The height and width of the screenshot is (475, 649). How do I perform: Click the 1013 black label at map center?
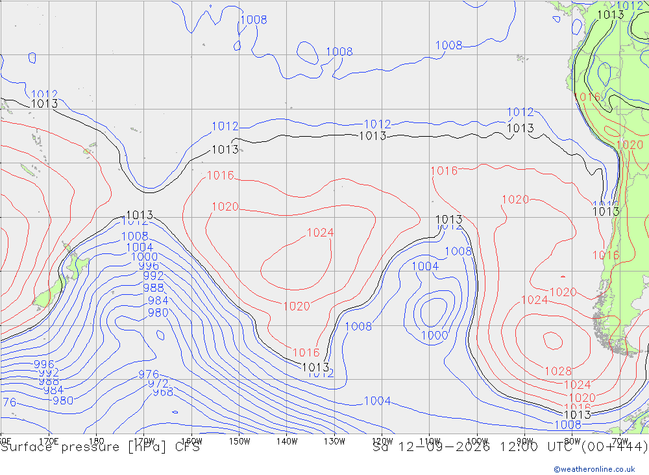pos(372,136)
